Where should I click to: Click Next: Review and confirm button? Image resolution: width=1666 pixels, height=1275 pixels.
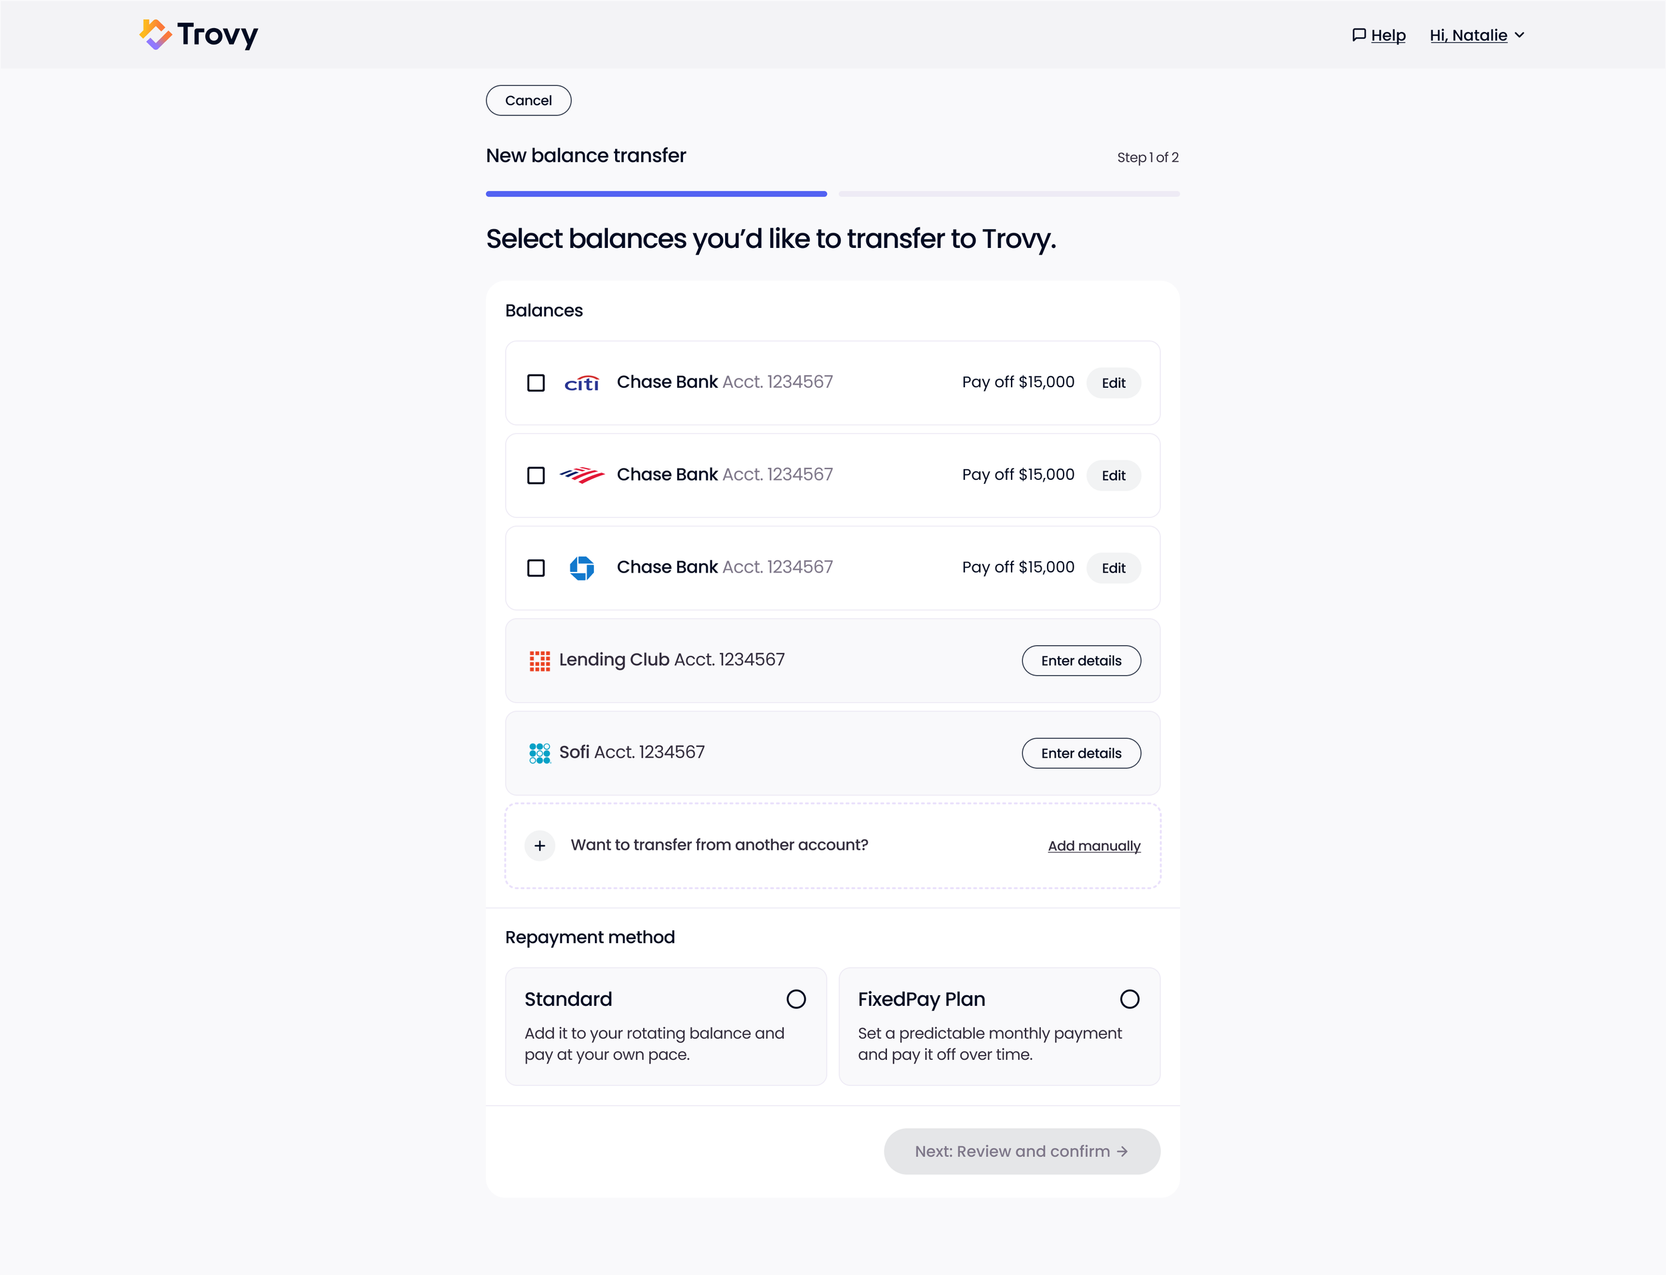click(1021, 1151)
